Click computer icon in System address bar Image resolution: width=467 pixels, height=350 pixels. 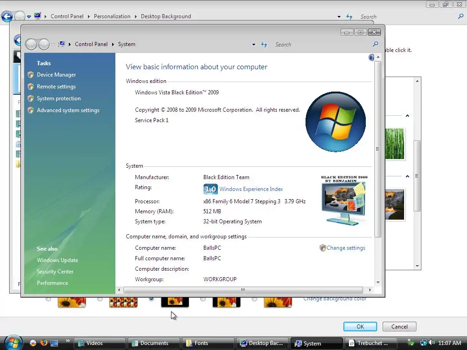(62, 44)
